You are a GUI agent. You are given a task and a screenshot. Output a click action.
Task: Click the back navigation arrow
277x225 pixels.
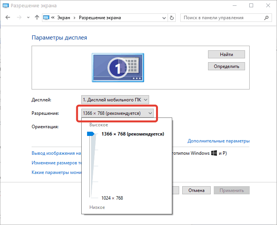pyautogui.click(x=8, y=18)
